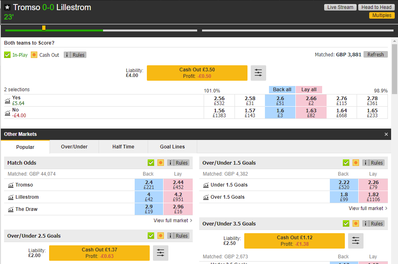Cash Out £1.12 on Over/Under 3.5 Goals
The width and height of the screenshot is (398, 264).
click(295, 240)
